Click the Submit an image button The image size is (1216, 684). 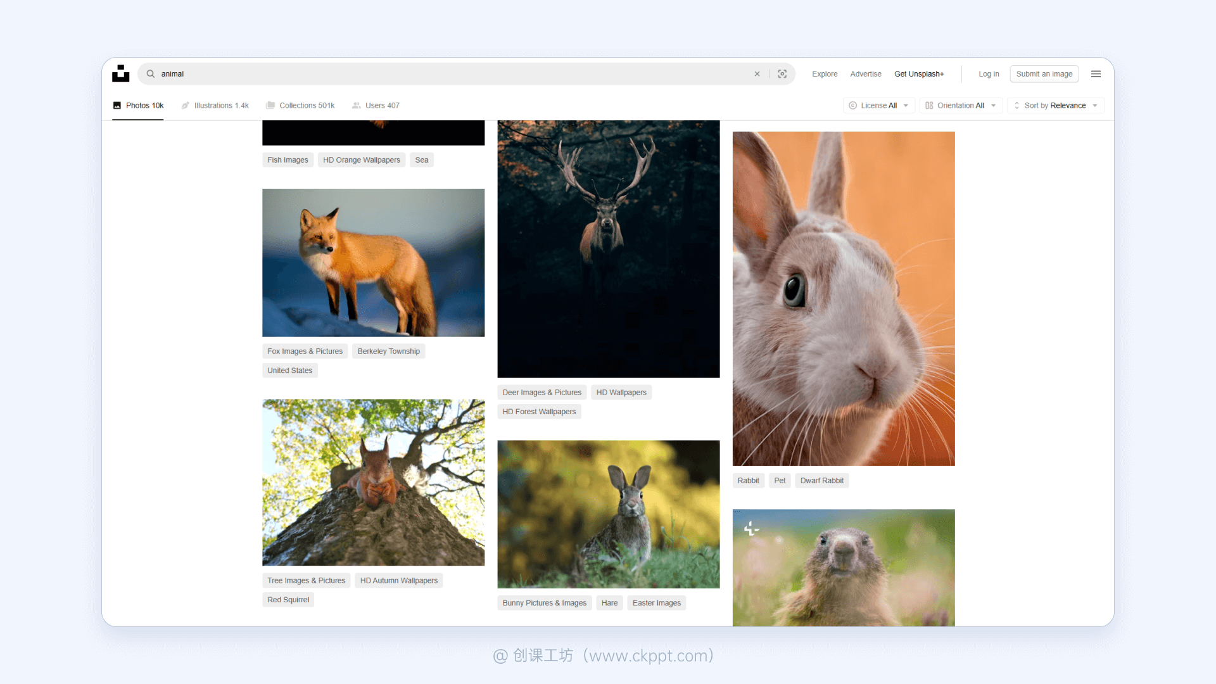tap(1044, 74)
